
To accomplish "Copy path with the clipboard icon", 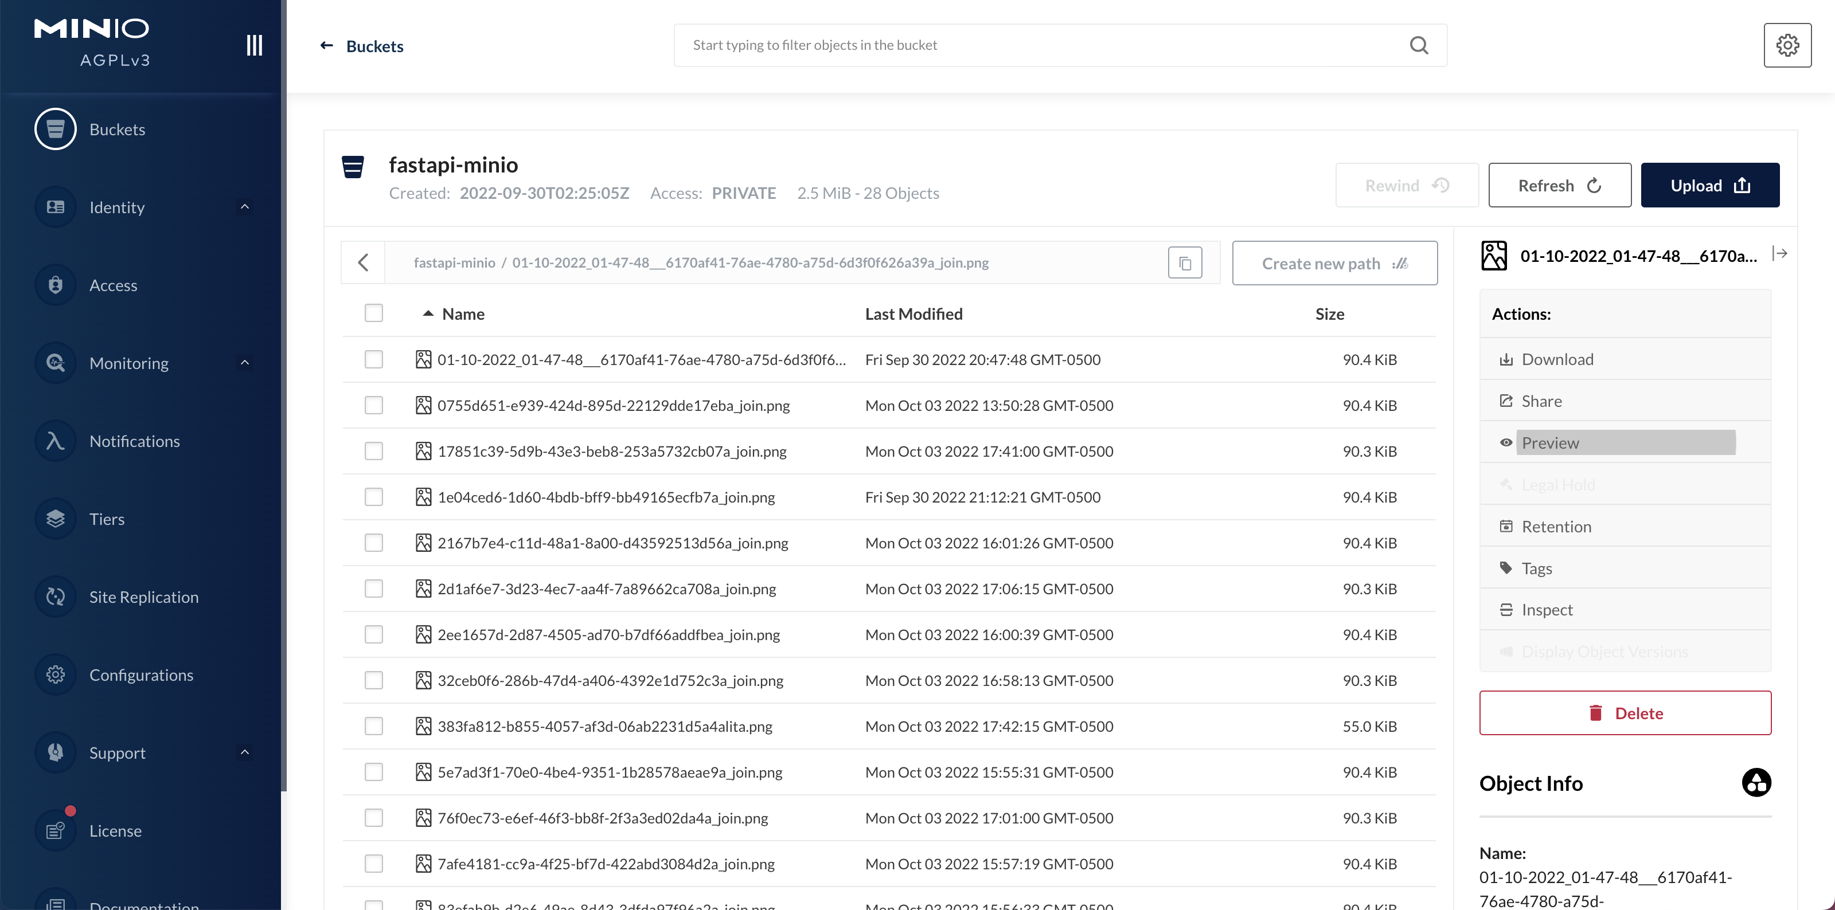I will click(x=1185, y=263).
